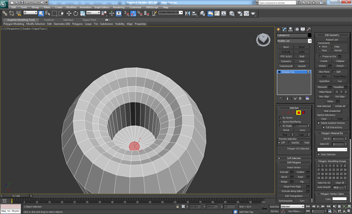Select Border sub-object level
Viewport: 352px width, 214px height.
pos(294,113)
